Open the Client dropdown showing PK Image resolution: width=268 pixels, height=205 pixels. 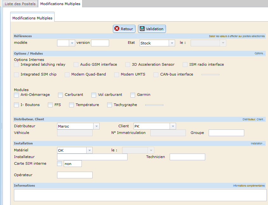173,126
